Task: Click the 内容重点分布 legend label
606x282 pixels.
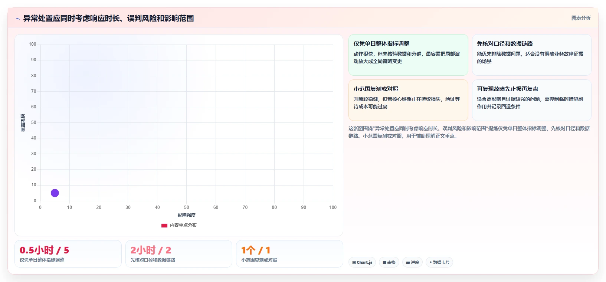Action: (183, 225)
